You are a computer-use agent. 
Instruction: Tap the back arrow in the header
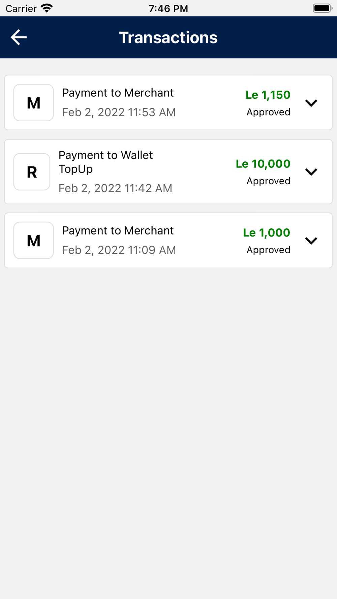(x=19, y=37)
